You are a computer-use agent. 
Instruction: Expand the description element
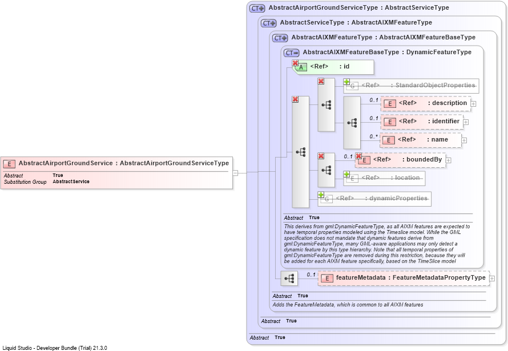tap(473, 104)
